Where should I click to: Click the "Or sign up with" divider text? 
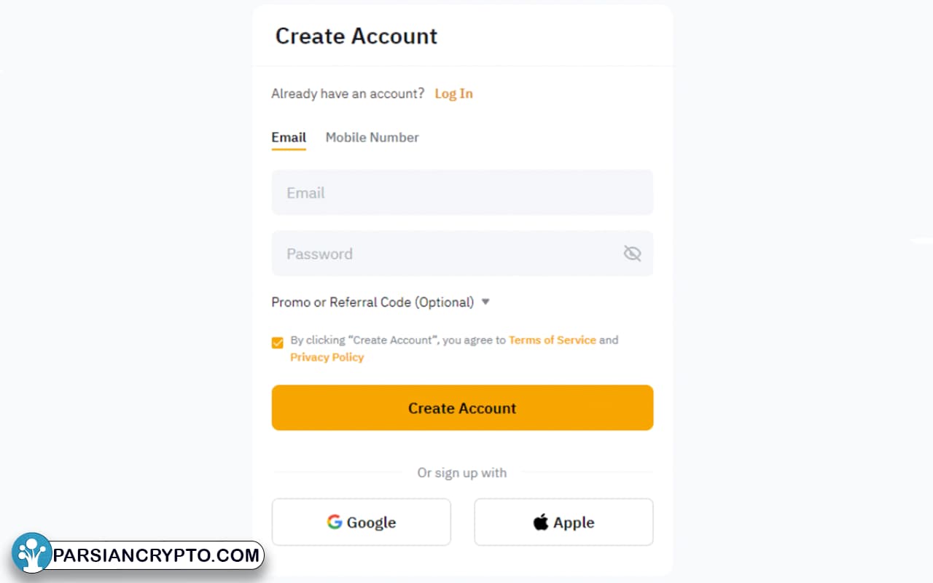pyautogui.click(x=461, y=472)
